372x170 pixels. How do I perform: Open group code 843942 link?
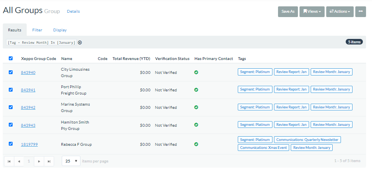point(28,107)
